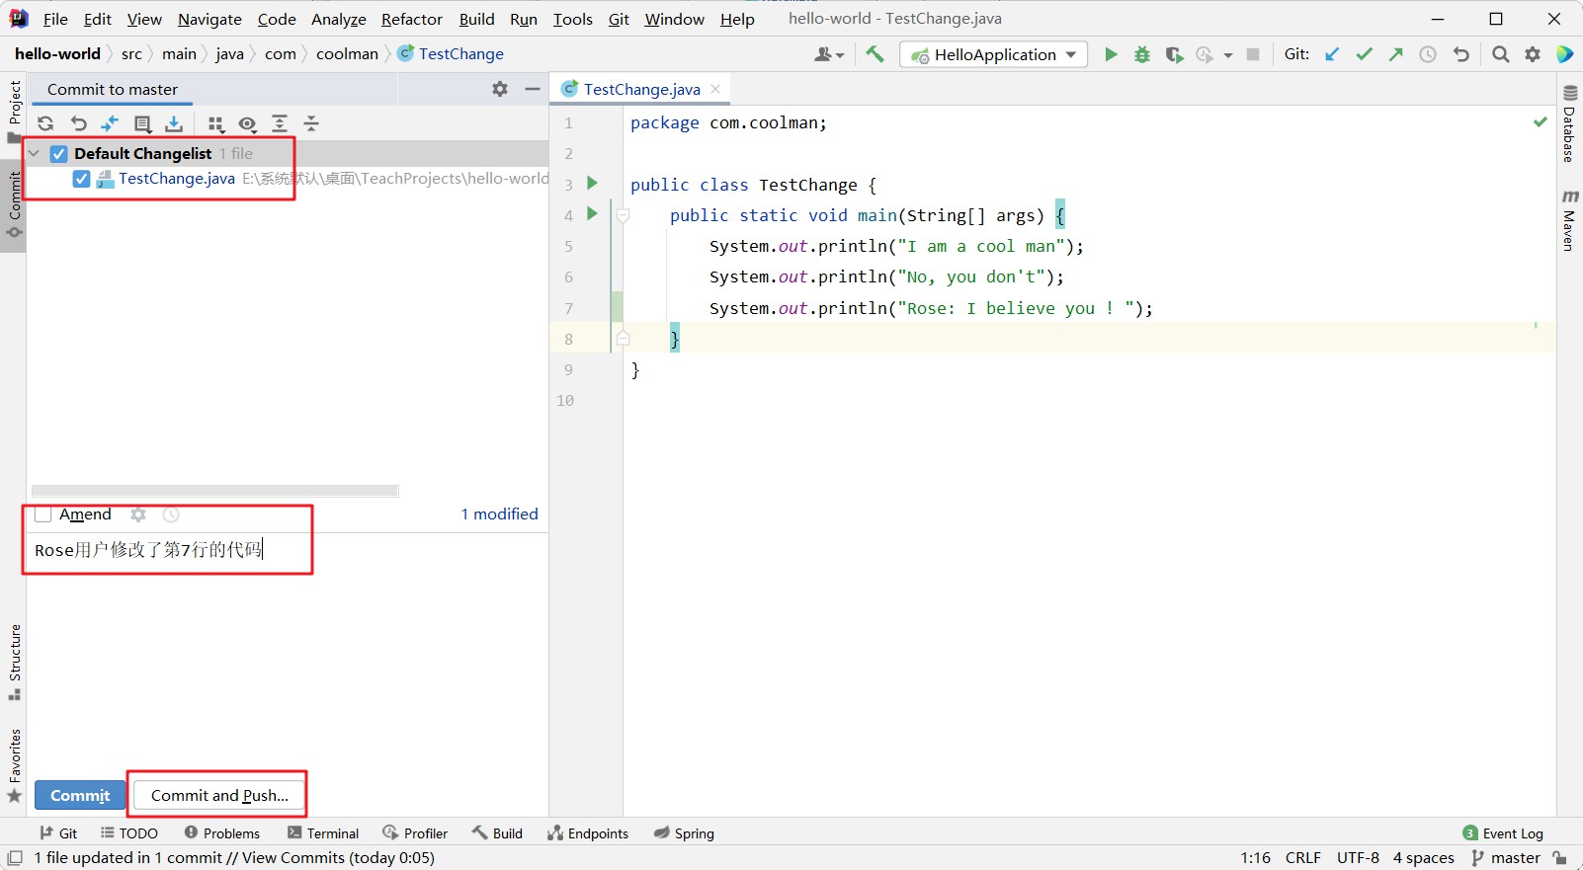Collapse the Default Changelist tree node
This screenshot has width=1583, height=870.
click(35, 154)
